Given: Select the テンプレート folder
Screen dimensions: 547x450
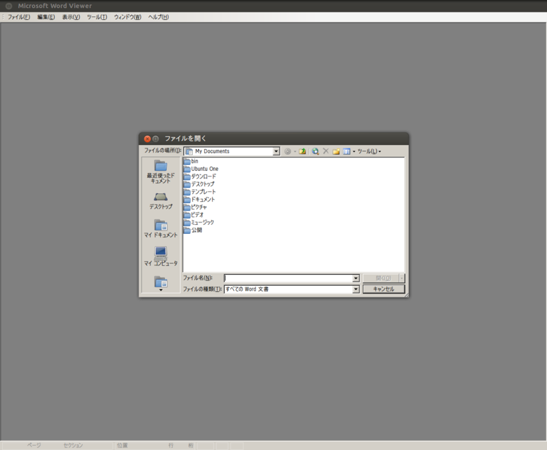Looking at the screenshot, I should point(200,192).
